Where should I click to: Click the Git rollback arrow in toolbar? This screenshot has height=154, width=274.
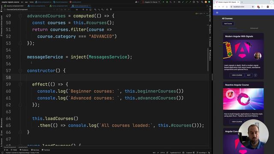tap(198, 2)
